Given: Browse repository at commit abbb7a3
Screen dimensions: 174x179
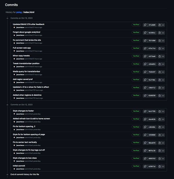Looking at the screenshot, I should pyautogui.click(x=163, y=158).
